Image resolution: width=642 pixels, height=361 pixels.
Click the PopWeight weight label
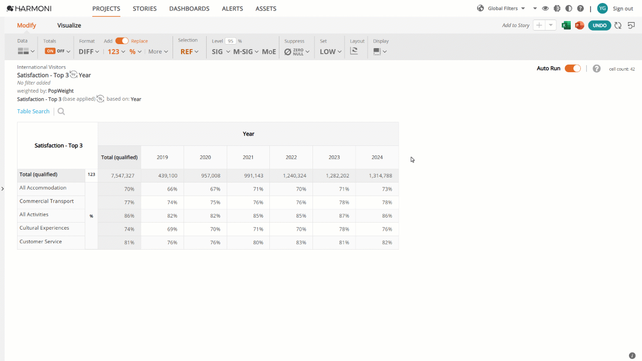point(61,91)
